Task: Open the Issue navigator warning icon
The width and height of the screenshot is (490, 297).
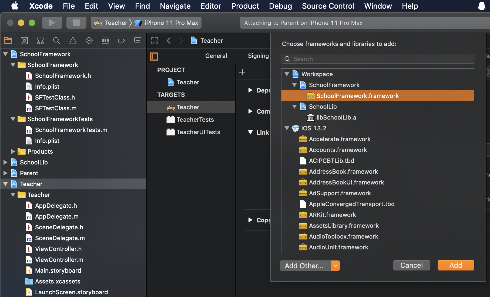Action: [x=73, y=41]
